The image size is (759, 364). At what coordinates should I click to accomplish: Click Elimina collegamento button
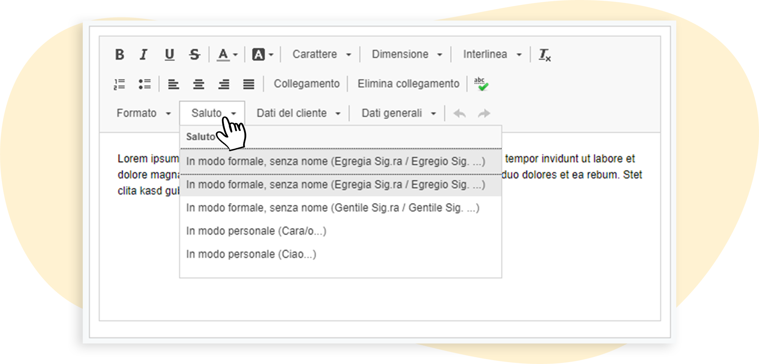[408, 84]
